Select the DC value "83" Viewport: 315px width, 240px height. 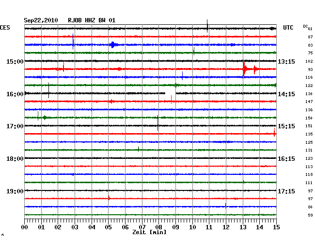[310, 45]
